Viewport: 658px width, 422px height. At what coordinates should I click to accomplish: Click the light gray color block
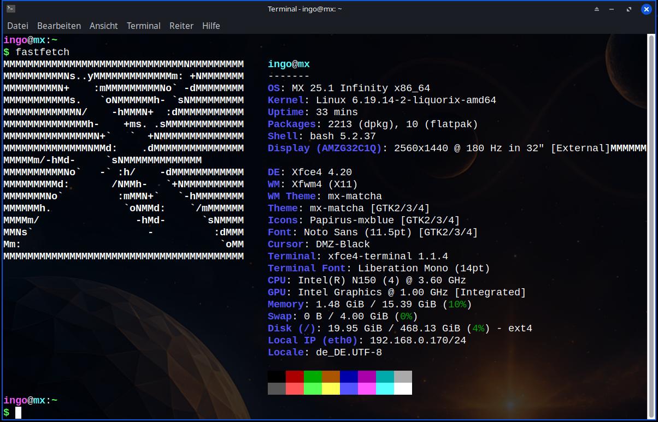point(403,377)
